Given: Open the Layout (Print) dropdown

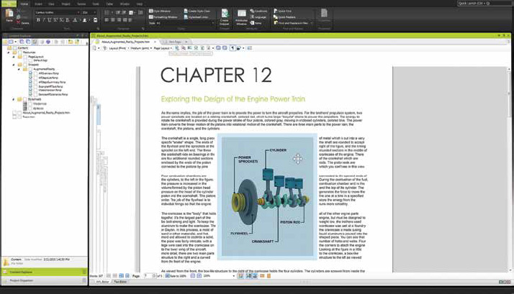Looking at the screenshot, I should coord(118,48).
